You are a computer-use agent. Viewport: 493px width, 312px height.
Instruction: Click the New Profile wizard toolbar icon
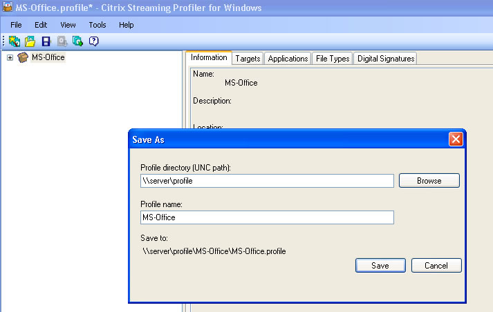15,41
